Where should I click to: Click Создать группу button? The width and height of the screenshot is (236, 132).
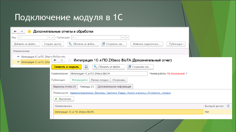coord(53,44)
